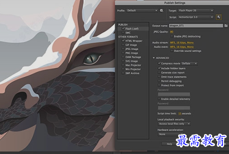Open Local playback security dropdown

pos(174,124)
